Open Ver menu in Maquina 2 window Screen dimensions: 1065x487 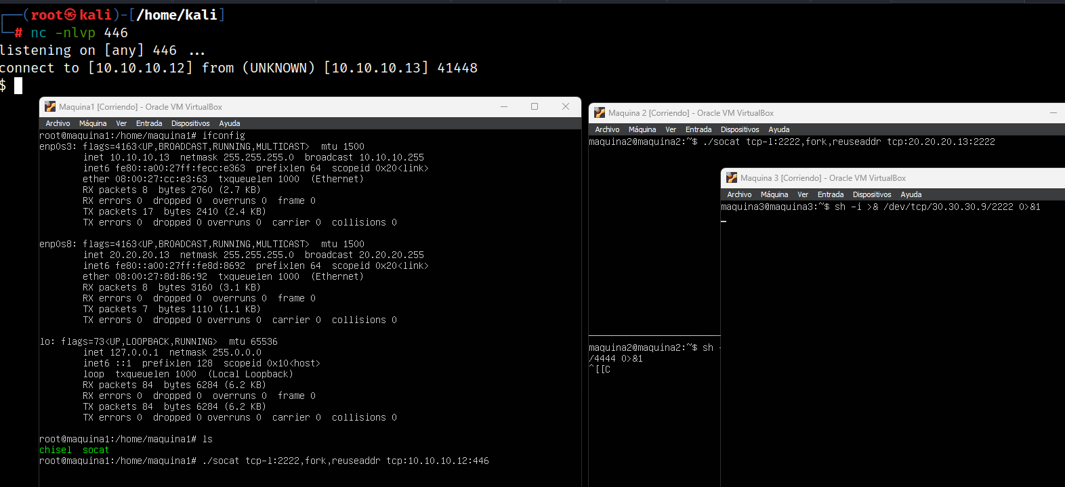pos(671,129)
